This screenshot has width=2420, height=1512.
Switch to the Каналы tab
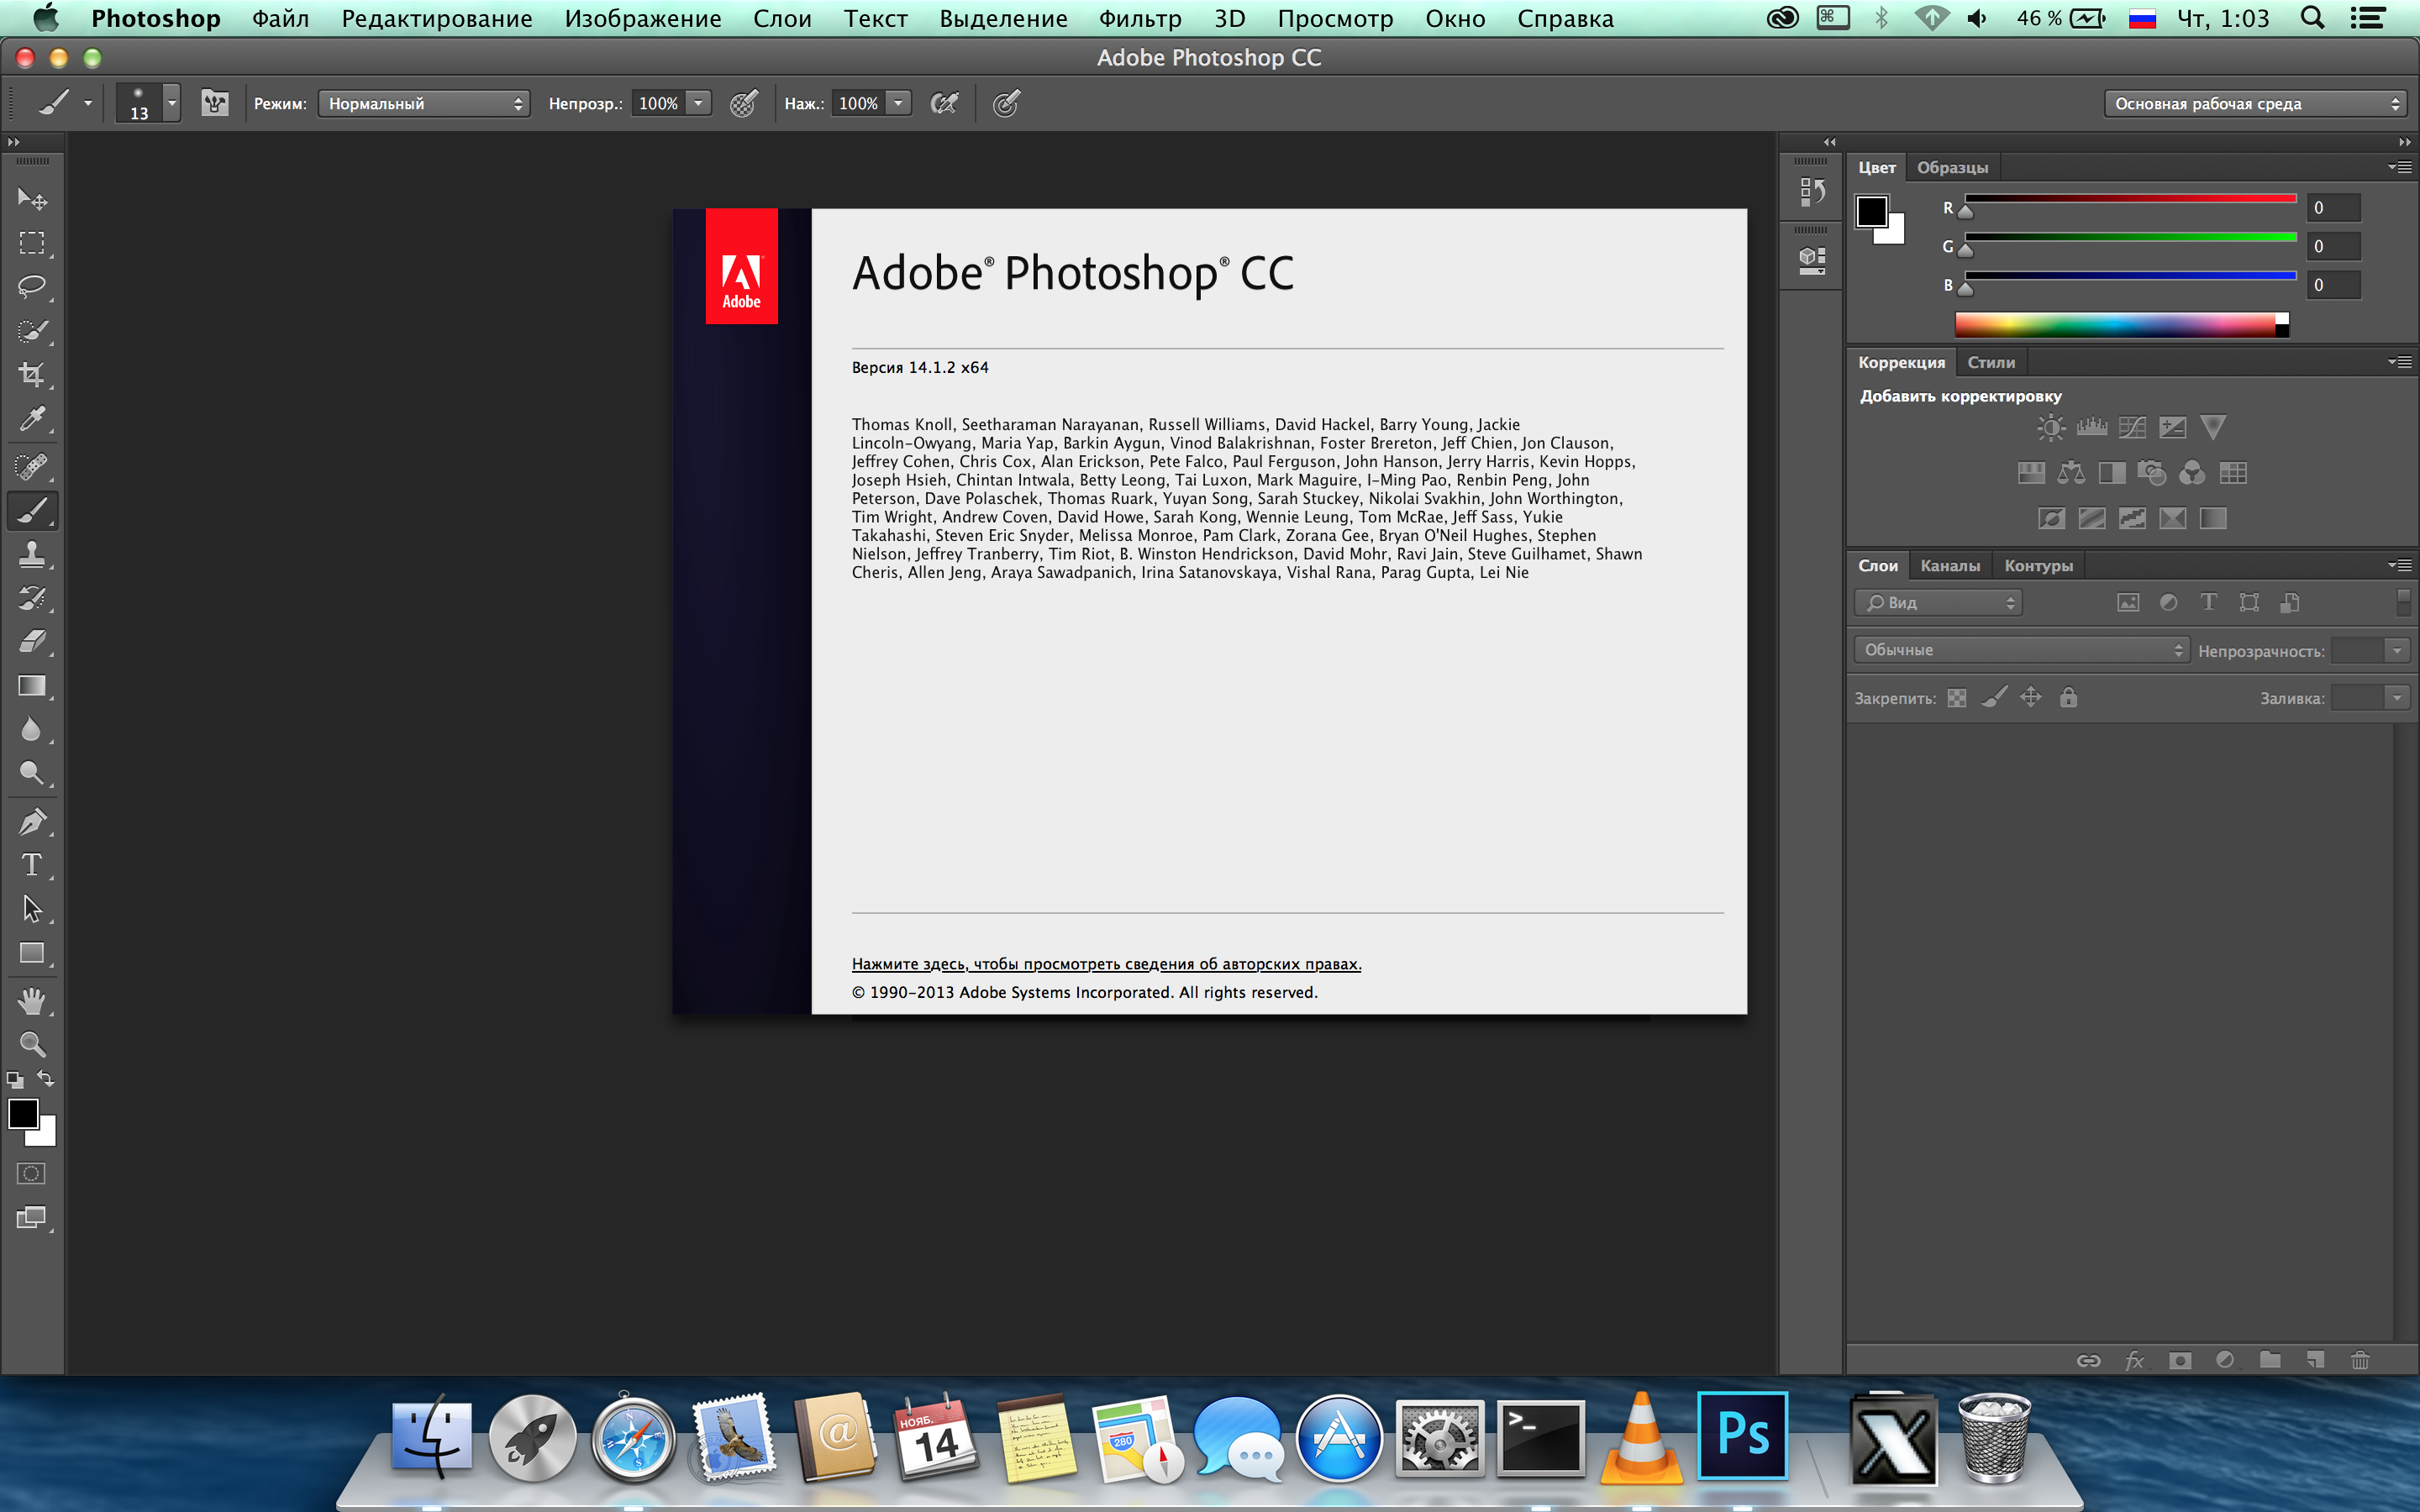click(1950, 565)
